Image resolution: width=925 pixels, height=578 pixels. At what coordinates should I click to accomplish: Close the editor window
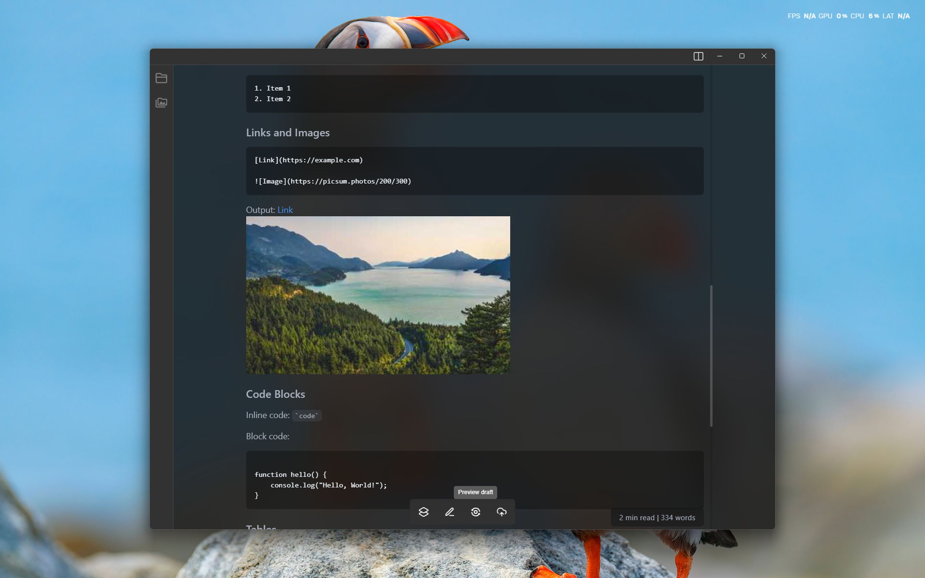(x=764, y=56)
